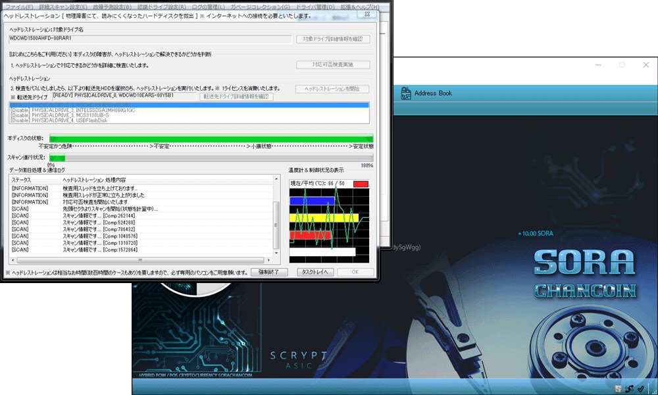Viewport: 658px width, 395px height.
Task: Click the 本ディスクの状態 green status bar
Action: pos(211,138)
